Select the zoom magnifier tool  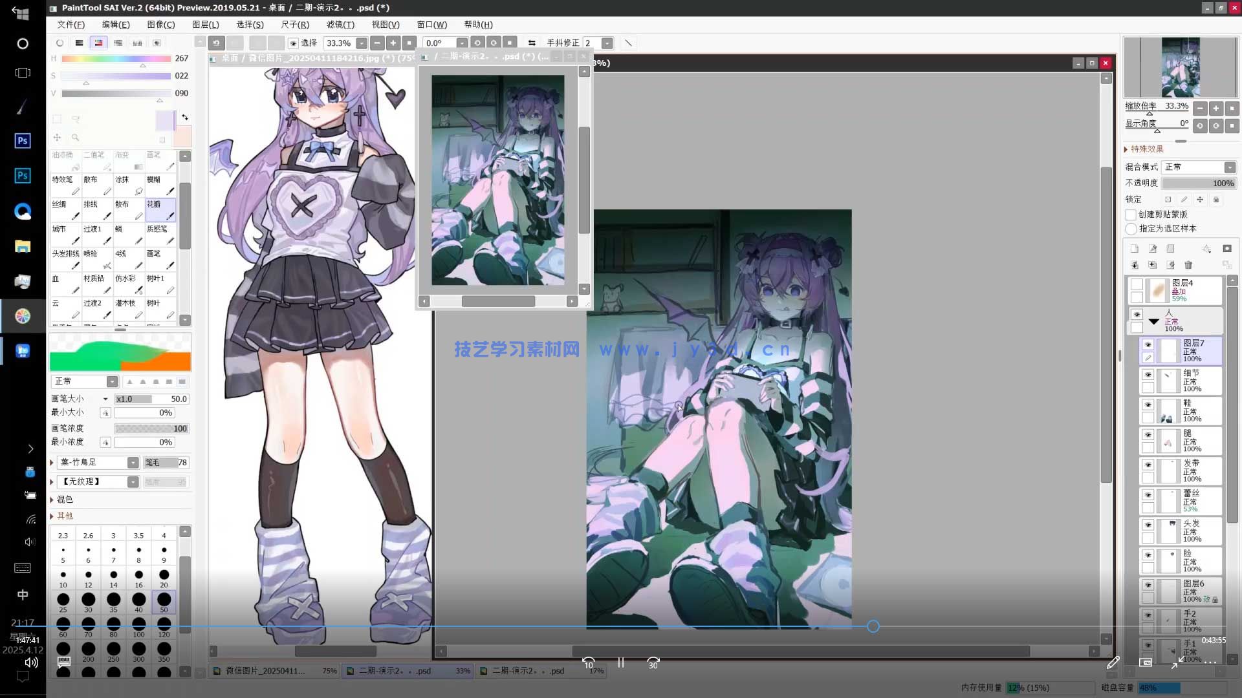click(x=76, y=138)
